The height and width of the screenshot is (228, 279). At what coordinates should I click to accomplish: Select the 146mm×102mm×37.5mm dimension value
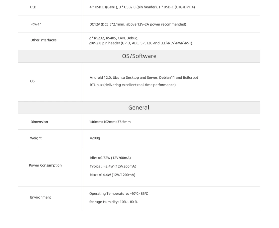pos(110,122)
